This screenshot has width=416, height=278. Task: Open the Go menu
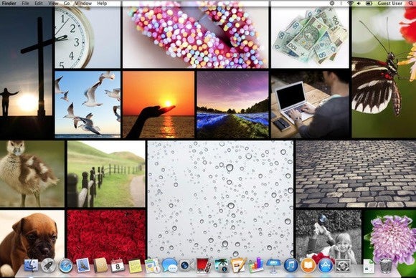point(67,4)
